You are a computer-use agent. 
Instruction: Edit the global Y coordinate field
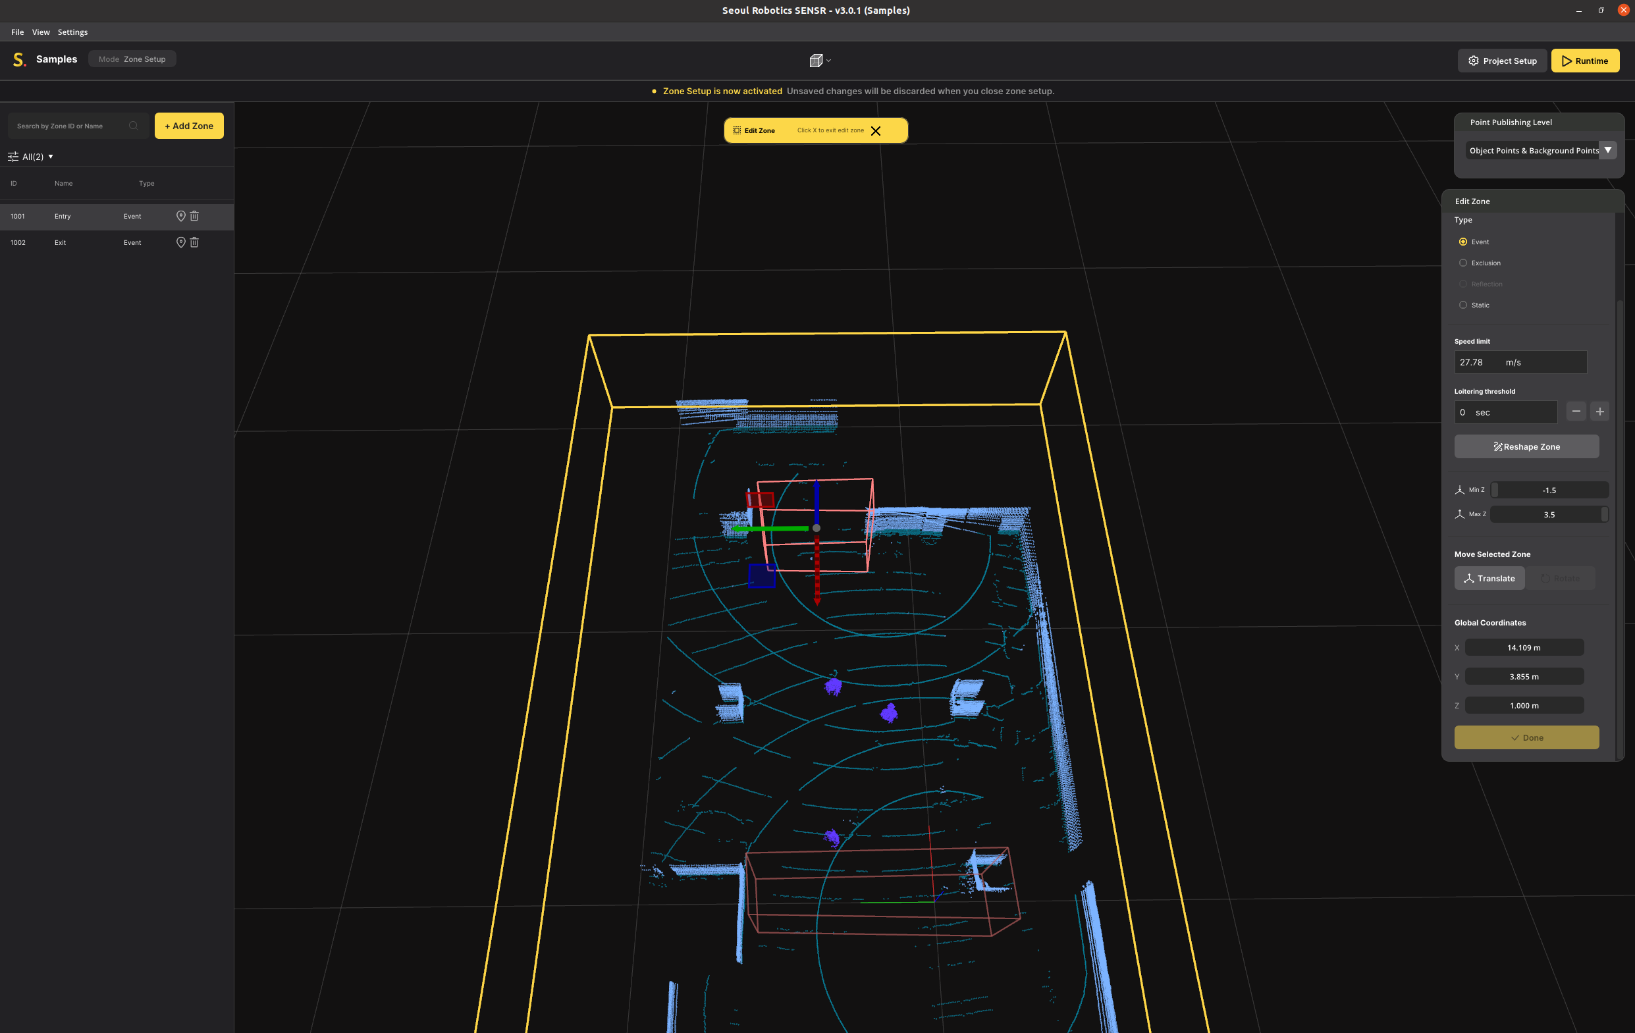coord(1524,677)
